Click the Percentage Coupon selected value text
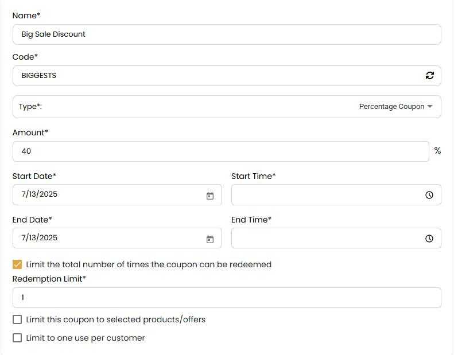Image resolution: width=458 pixels, height=355 pixels. tap(391, 107)
